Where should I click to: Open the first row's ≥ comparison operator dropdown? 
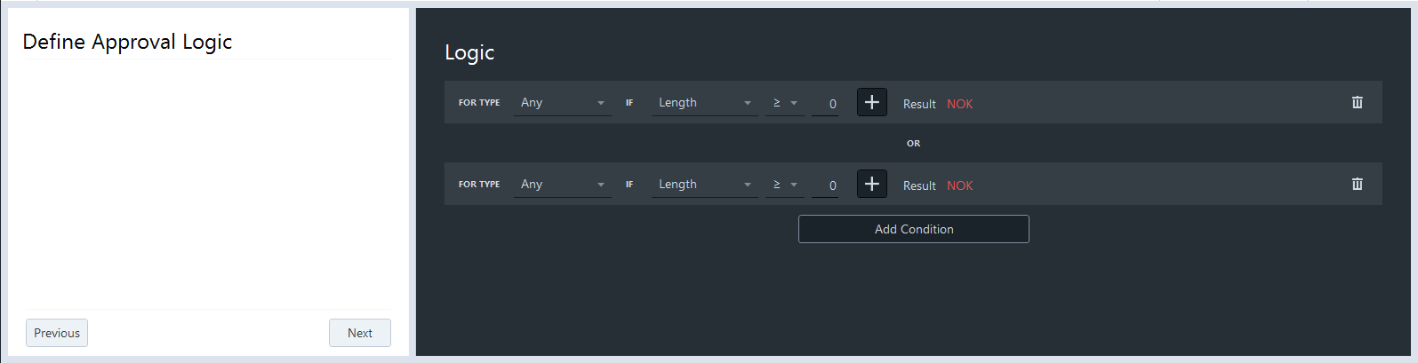point(784,103)
